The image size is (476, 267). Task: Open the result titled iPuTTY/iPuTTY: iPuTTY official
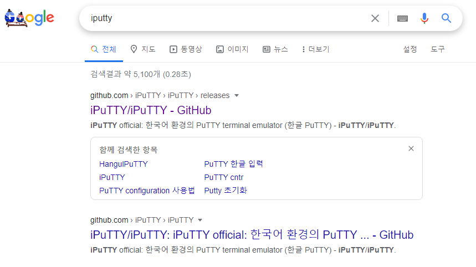[252, 235]
